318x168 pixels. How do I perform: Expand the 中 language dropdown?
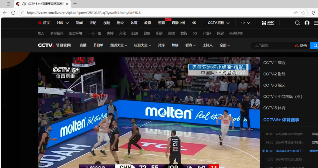[x=245, y=23]
